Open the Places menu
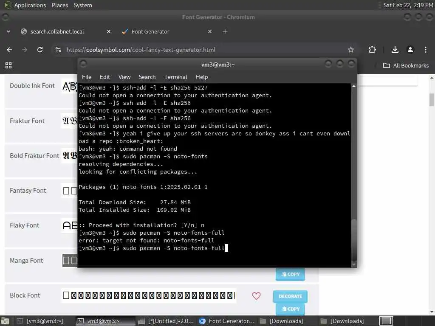The height and width of the screenshot is (326, 435). [x=59, y=5]
